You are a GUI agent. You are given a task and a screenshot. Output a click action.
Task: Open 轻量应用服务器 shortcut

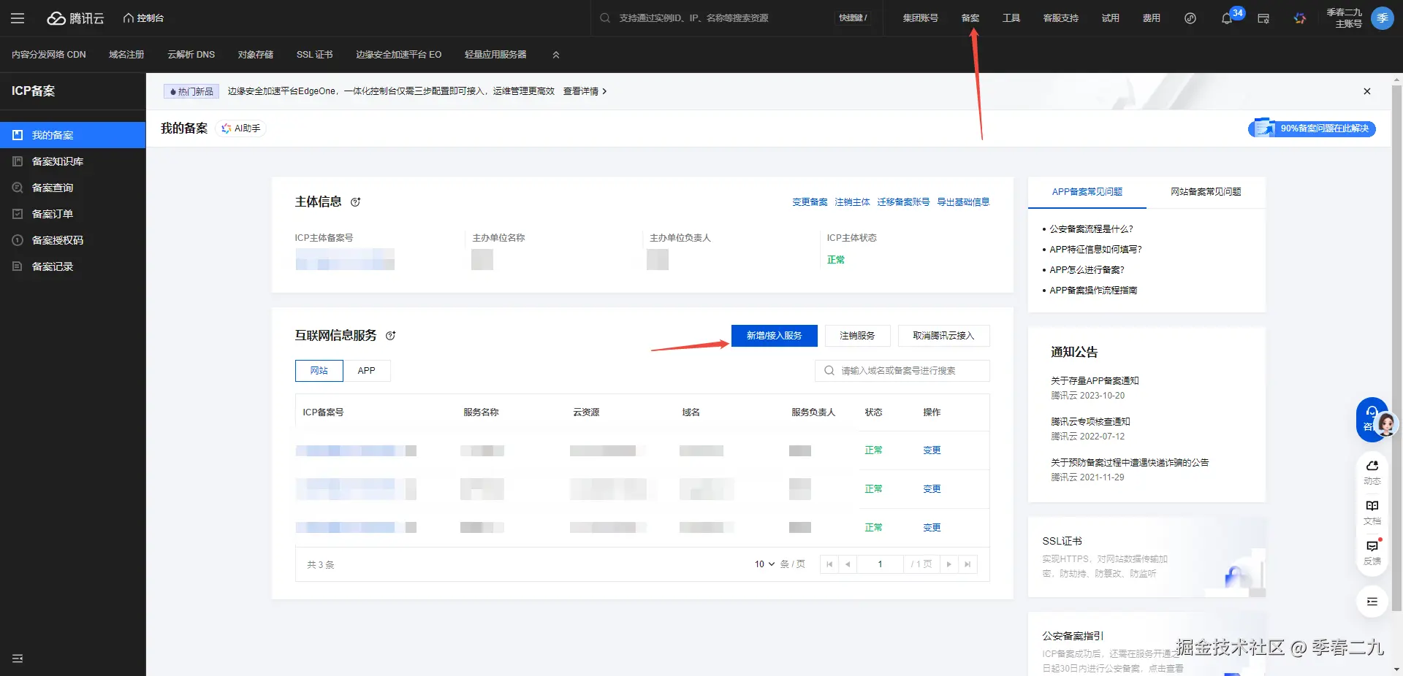tap(495, 55)
